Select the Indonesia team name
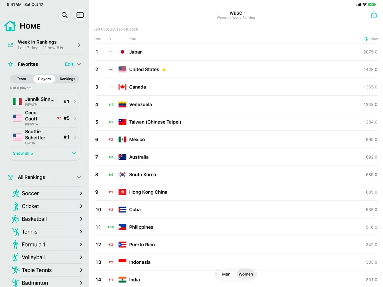This screenshot has width=383, height=287. 140,262
